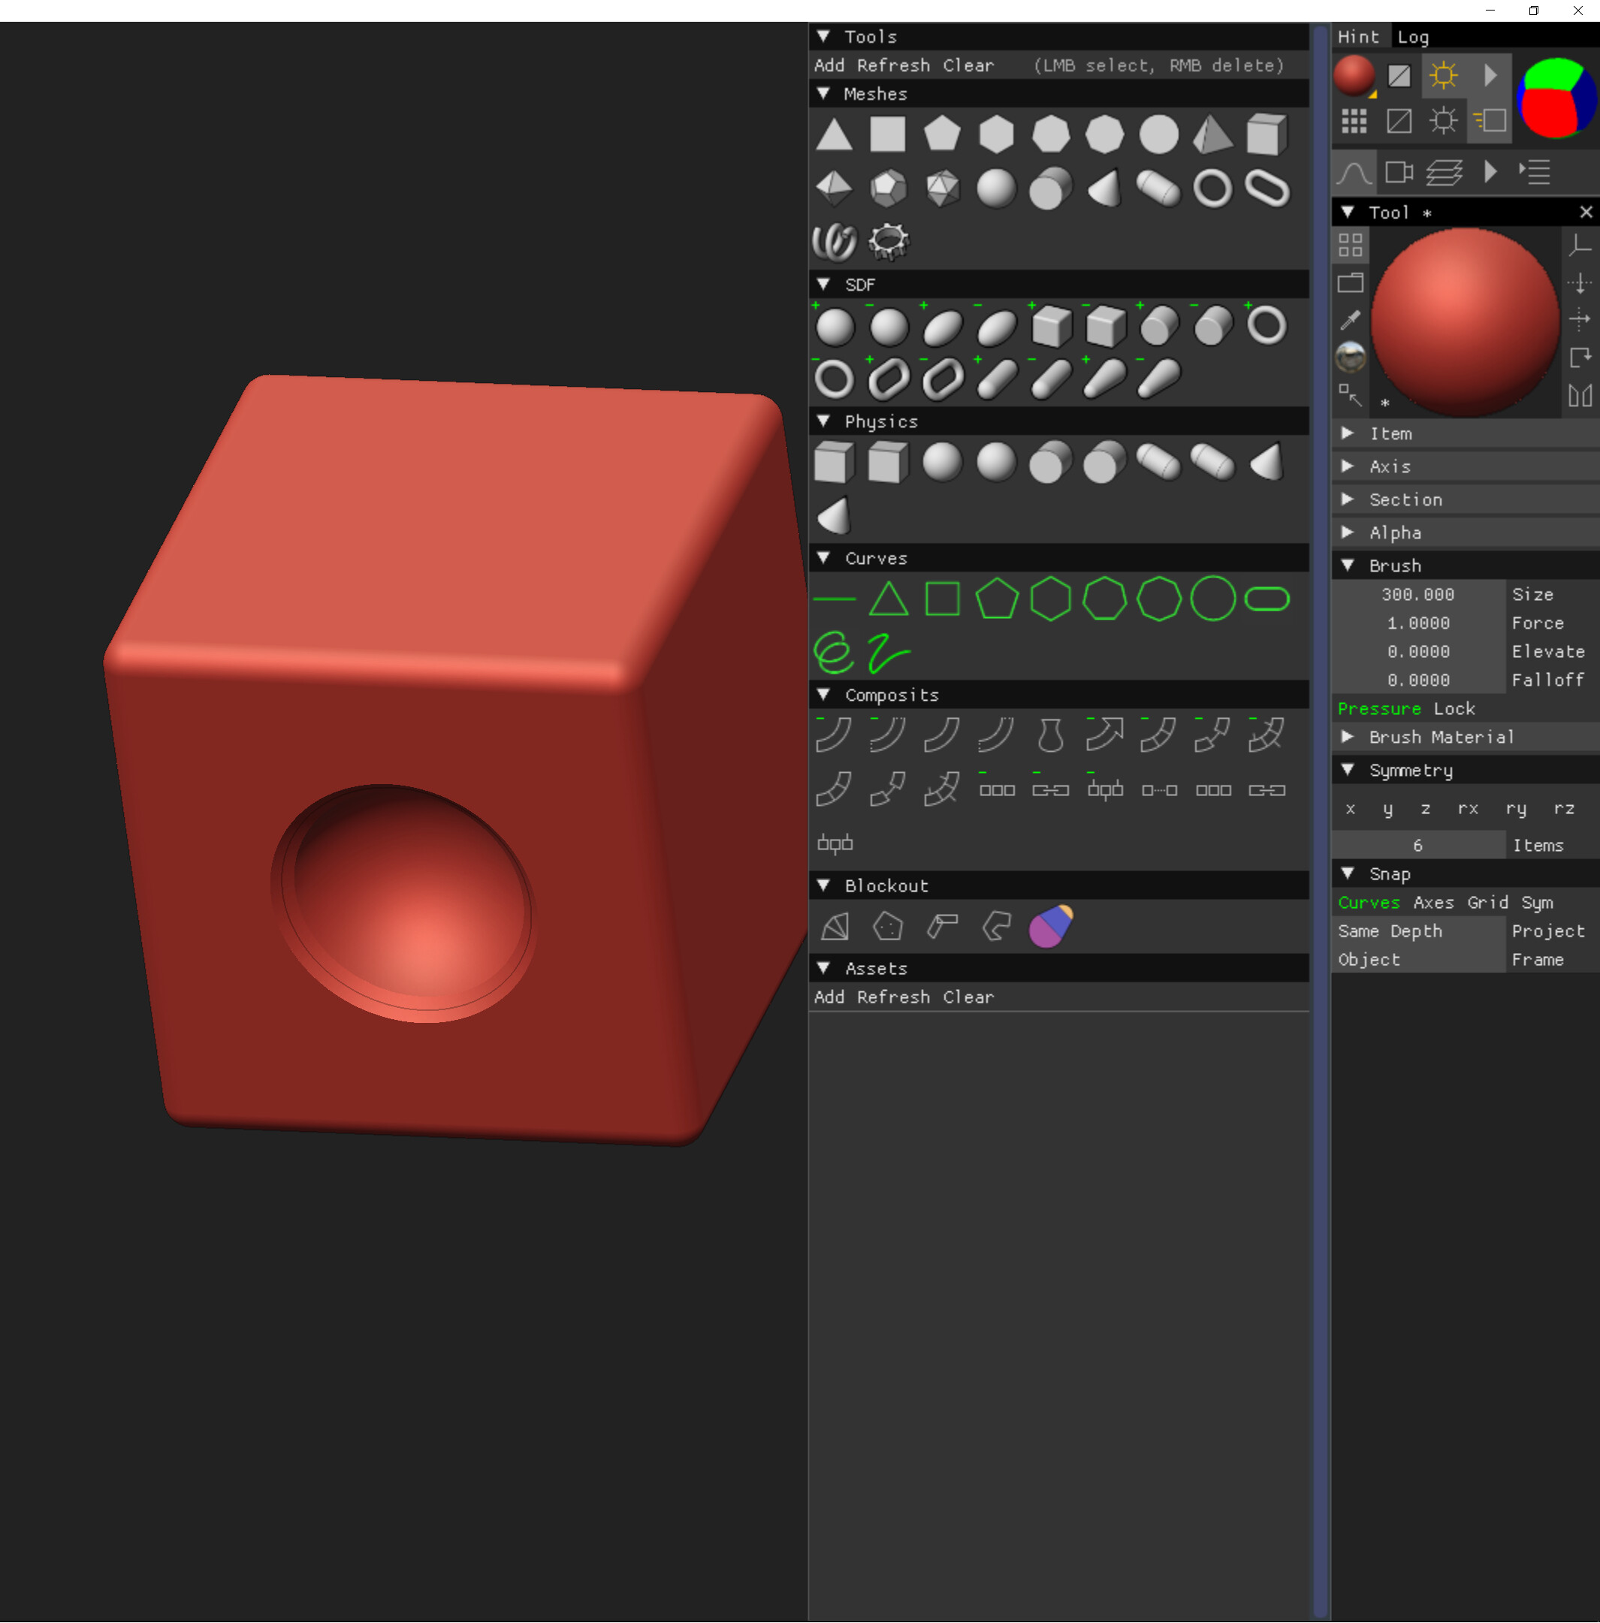Click the RGB orientation color ball
This screenshot has height=1623, width=1600.
(1557, 98)
